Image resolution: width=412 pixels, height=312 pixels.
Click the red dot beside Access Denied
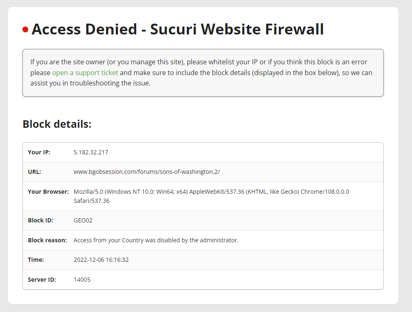click(25, 29)
